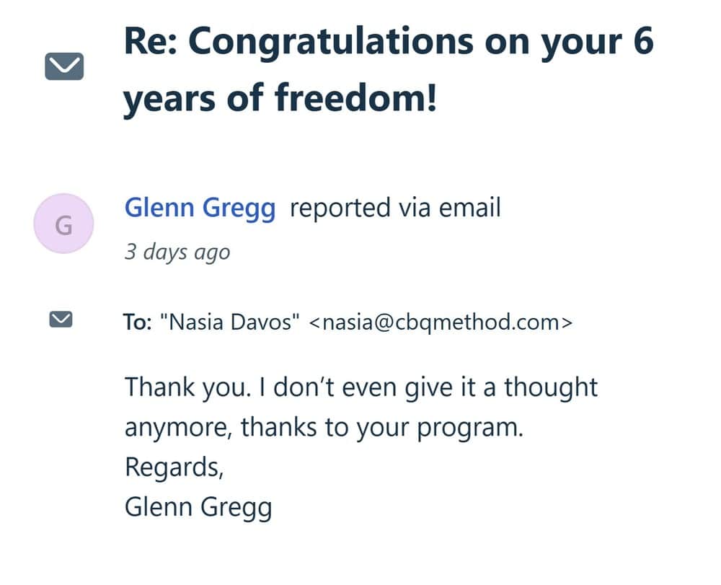Click the Glenn Gregg signature at message end
This screenshot has width=721, height=585.
(198, 506)
